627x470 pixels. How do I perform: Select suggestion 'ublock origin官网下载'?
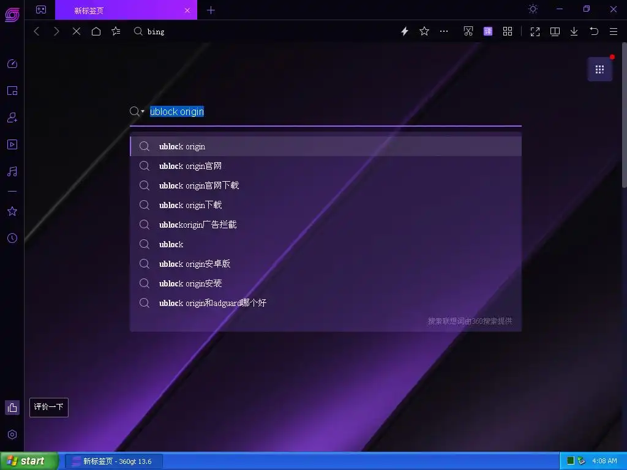326,185
